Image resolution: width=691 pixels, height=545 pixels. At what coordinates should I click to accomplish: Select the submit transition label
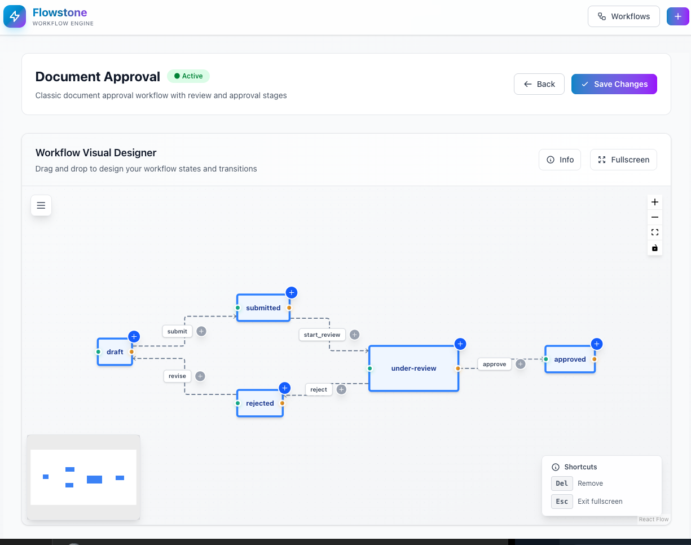(x=177, y=331)
